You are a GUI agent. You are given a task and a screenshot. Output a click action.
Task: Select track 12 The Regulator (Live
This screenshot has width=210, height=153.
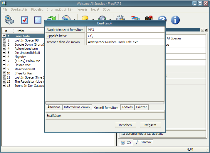(x=29, y=82)
